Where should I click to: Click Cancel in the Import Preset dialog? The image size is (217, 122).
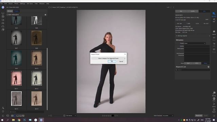tap(121, 61)
